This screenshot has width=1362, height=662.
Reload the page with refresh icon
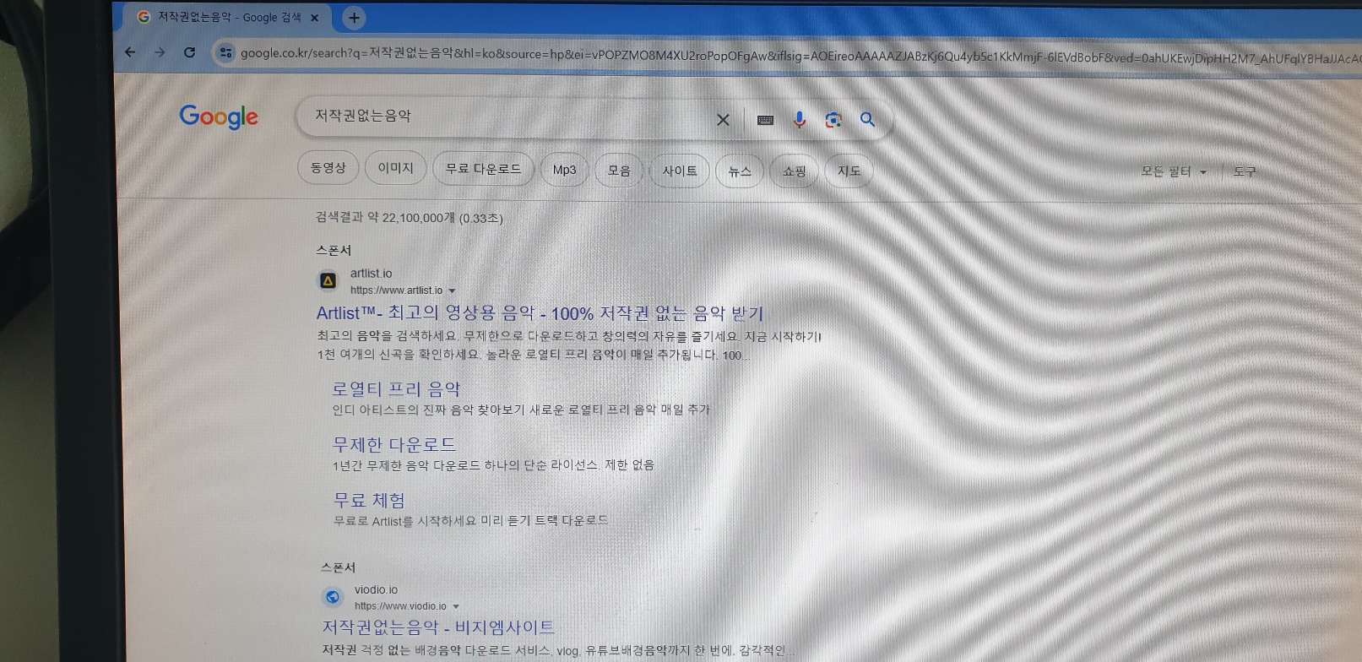[190, 52]
